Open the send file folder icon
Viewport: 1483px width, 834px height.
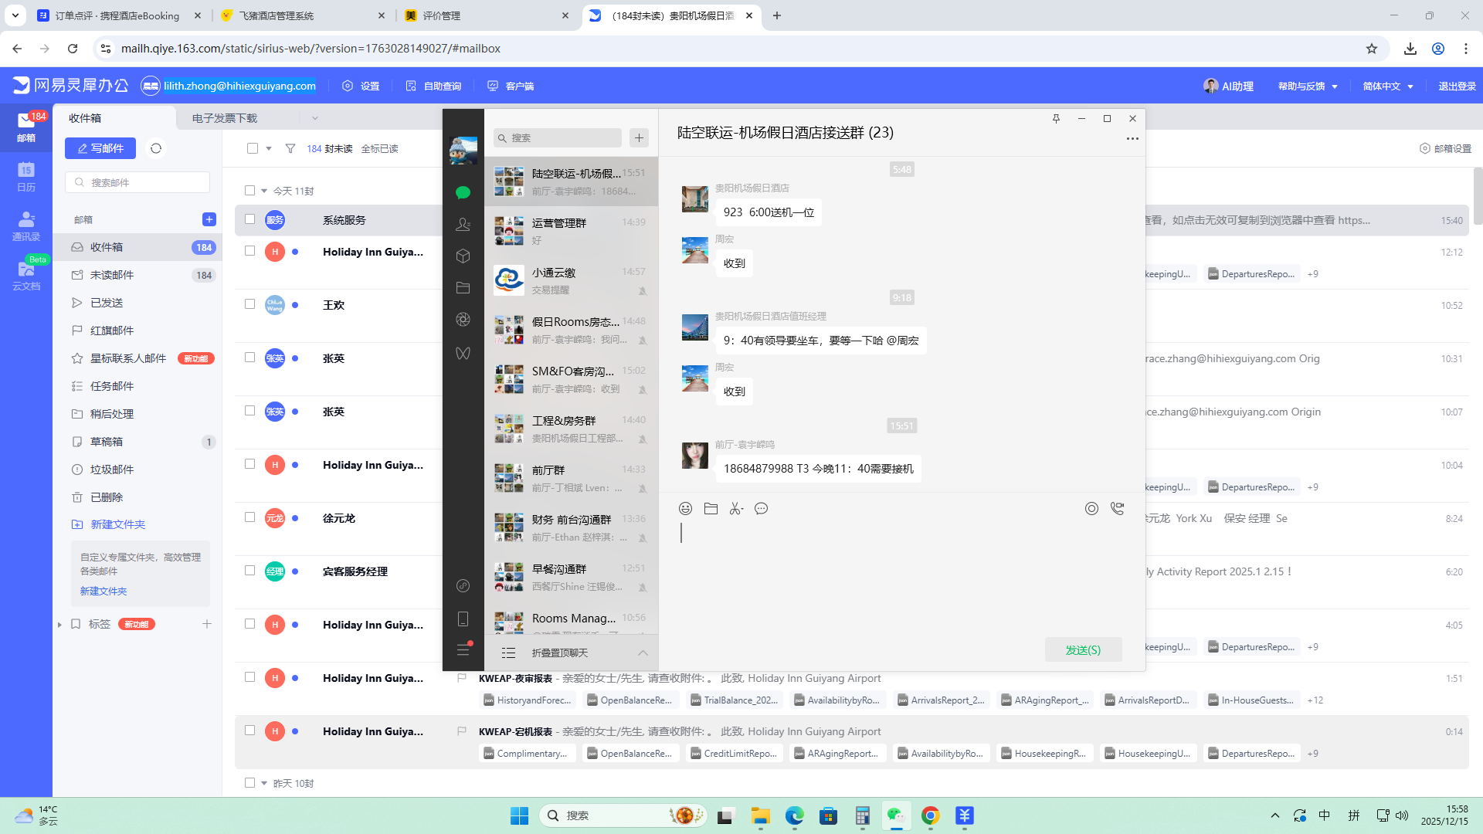click(711, 508)
